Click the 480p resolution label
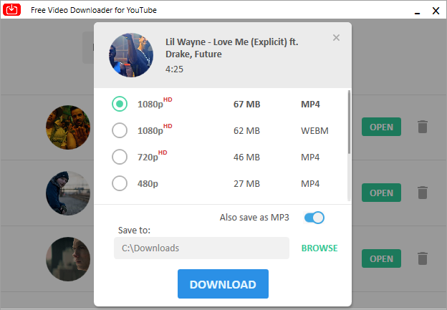Viewport: 447px width, 310px height. tap(148, 184)
